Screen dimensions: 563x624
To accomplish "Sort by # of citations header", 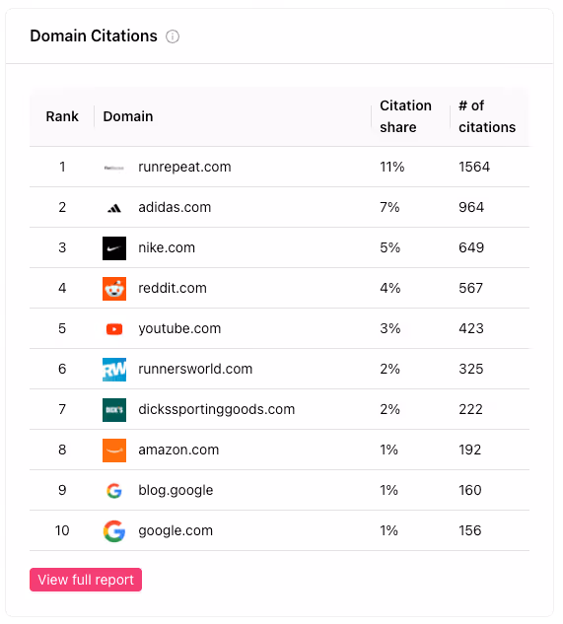I will [x=486, y=116].
